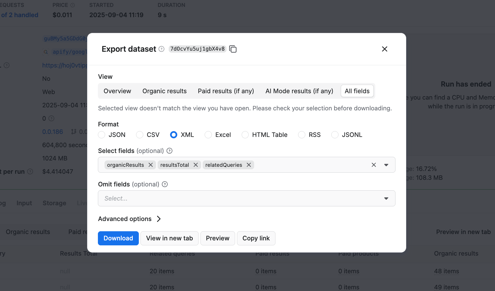Screen dimensions: 495x291
Task: Switch to the Overview view
Action: click(117, 91)
